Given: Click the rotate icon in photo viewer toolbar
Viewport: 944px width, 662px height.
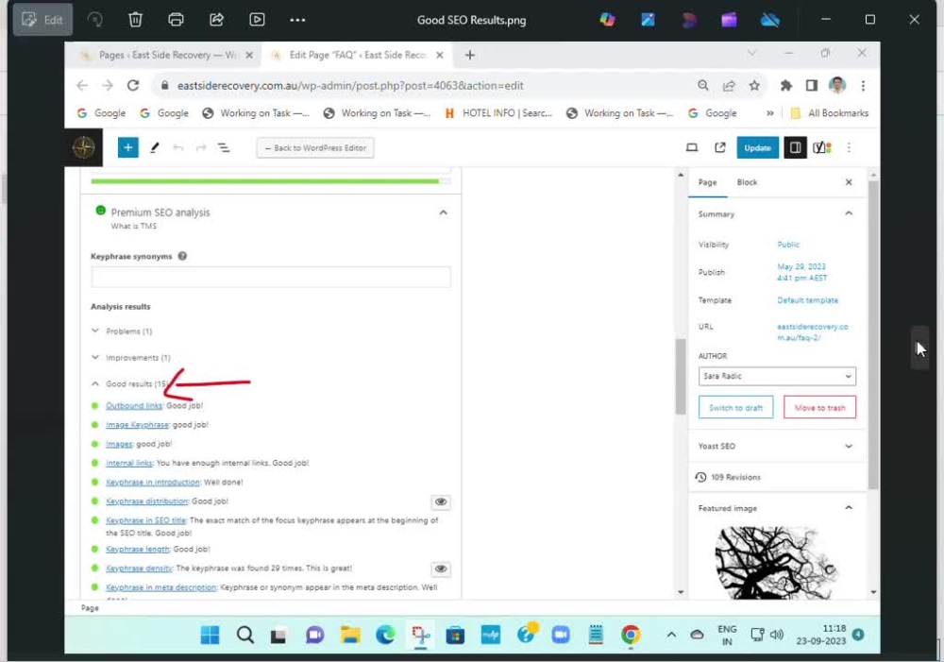Looking at the screenshot, I should point(95,20).
